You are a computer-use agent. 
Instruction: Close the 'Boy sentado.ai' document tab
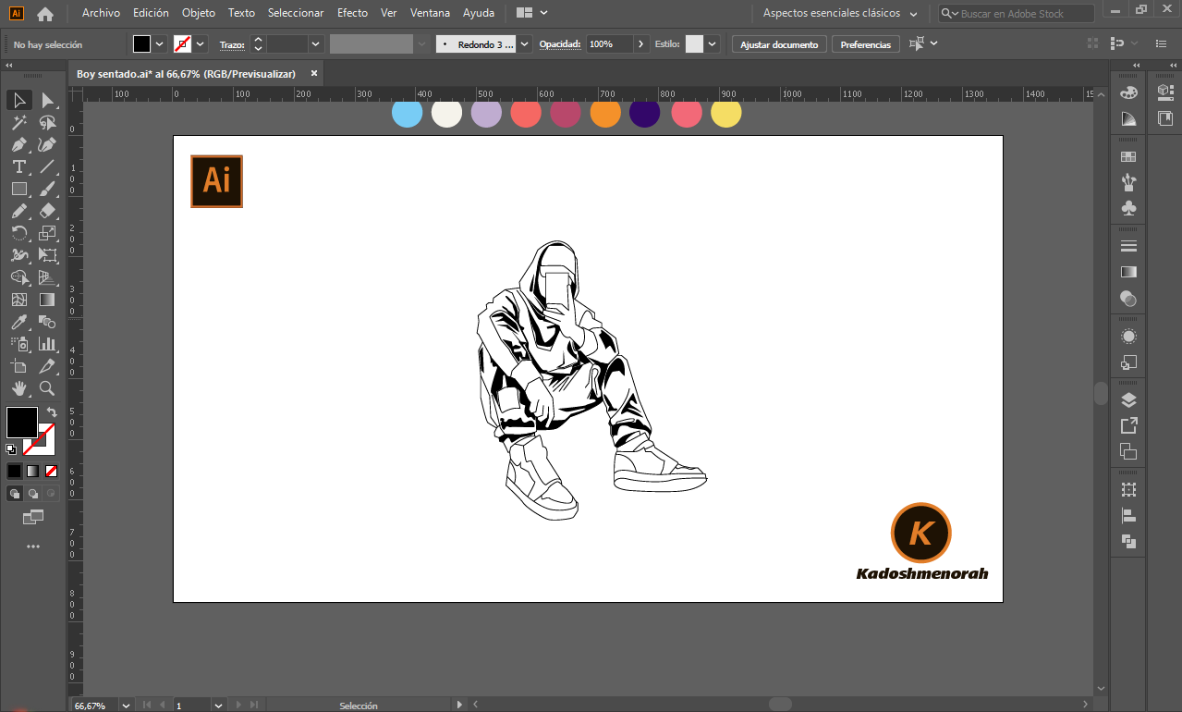tap(314, 73)
